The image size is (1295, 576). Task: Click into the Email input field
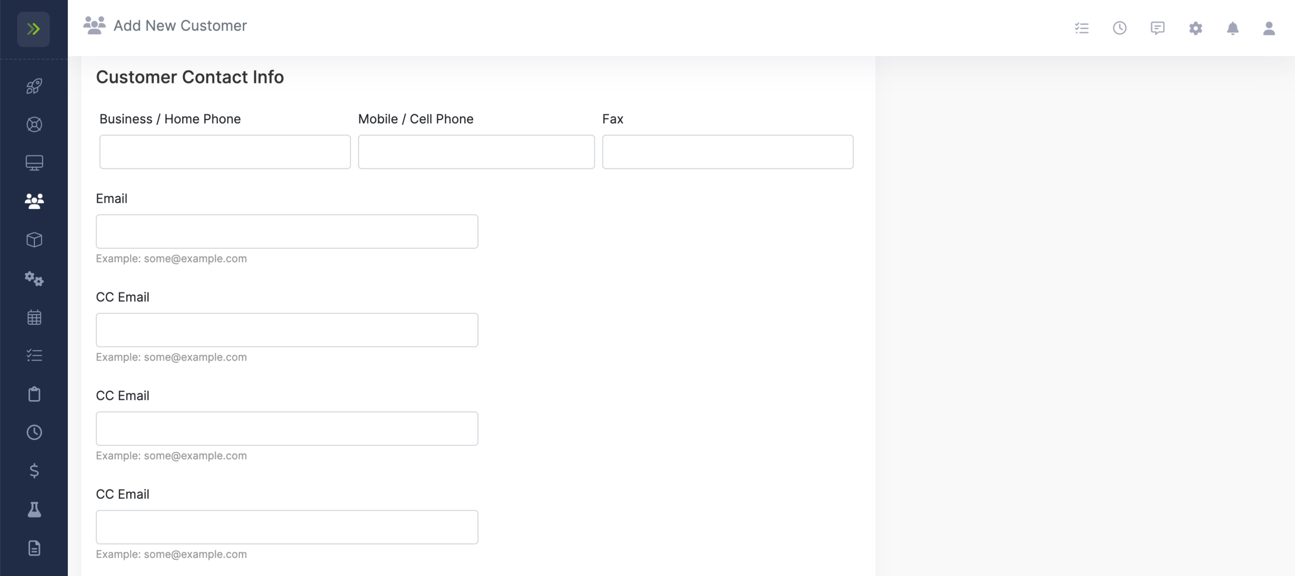(287, 232)
